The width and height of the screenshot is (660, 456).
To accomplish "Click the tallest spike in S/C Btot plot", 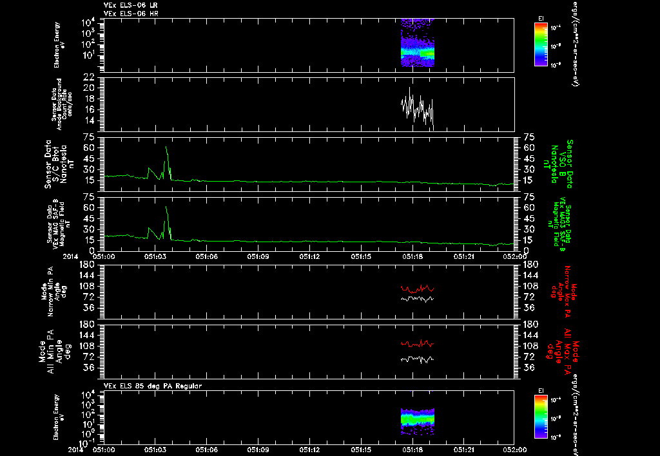I will pyautogui.click(x=166, y=147).
